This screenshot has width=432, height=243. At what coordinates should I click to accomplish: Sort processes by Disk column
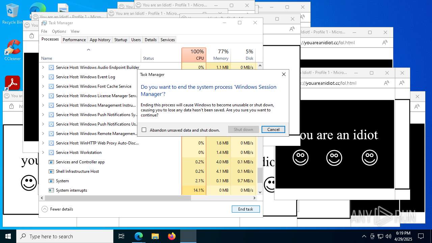[243, 55]
